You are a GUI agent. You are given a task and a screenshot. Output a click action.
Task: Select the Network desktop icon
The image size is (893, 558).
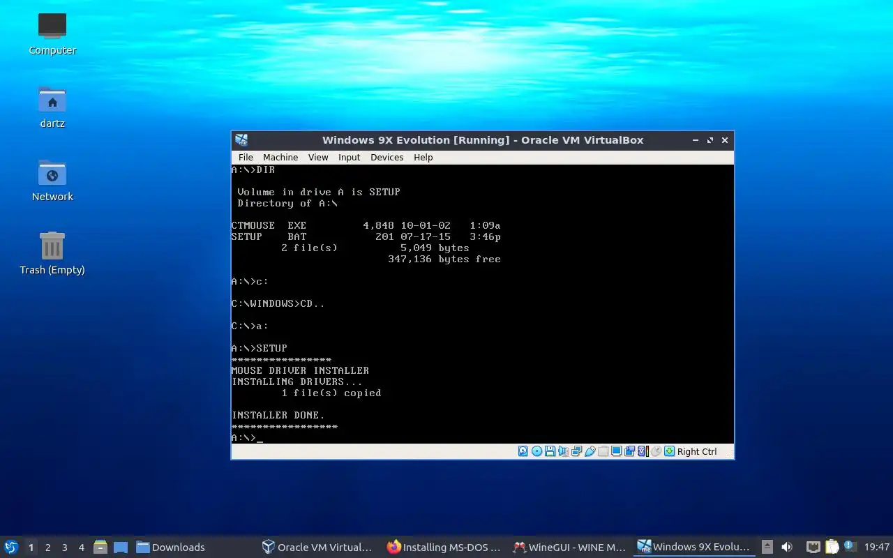tap(52, 180)
